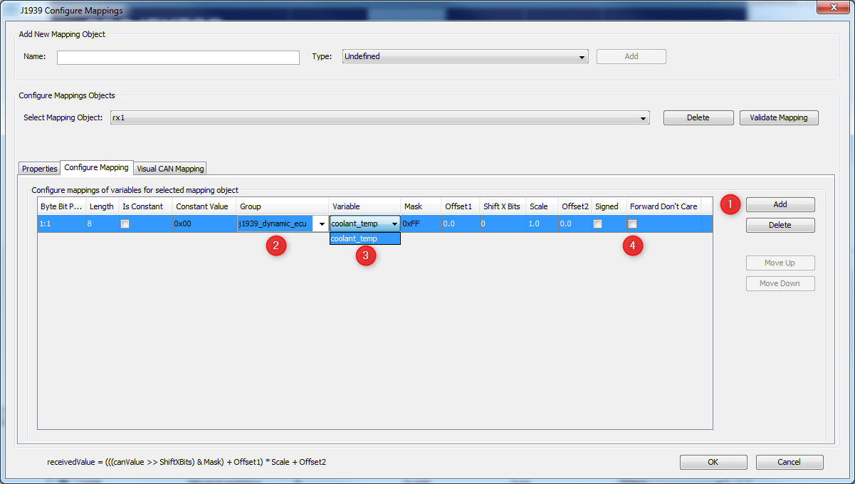855x484 pixels.
Task: Add a new mapping row with the Add button
Action: (x=780, y=204)
